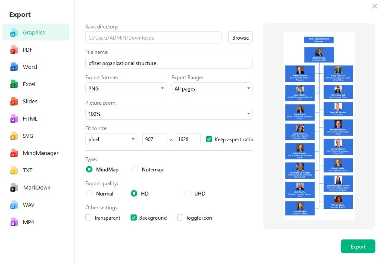Choose SVG export label
The height and width of the screenshot is (264, 384).
coord(28,136)
